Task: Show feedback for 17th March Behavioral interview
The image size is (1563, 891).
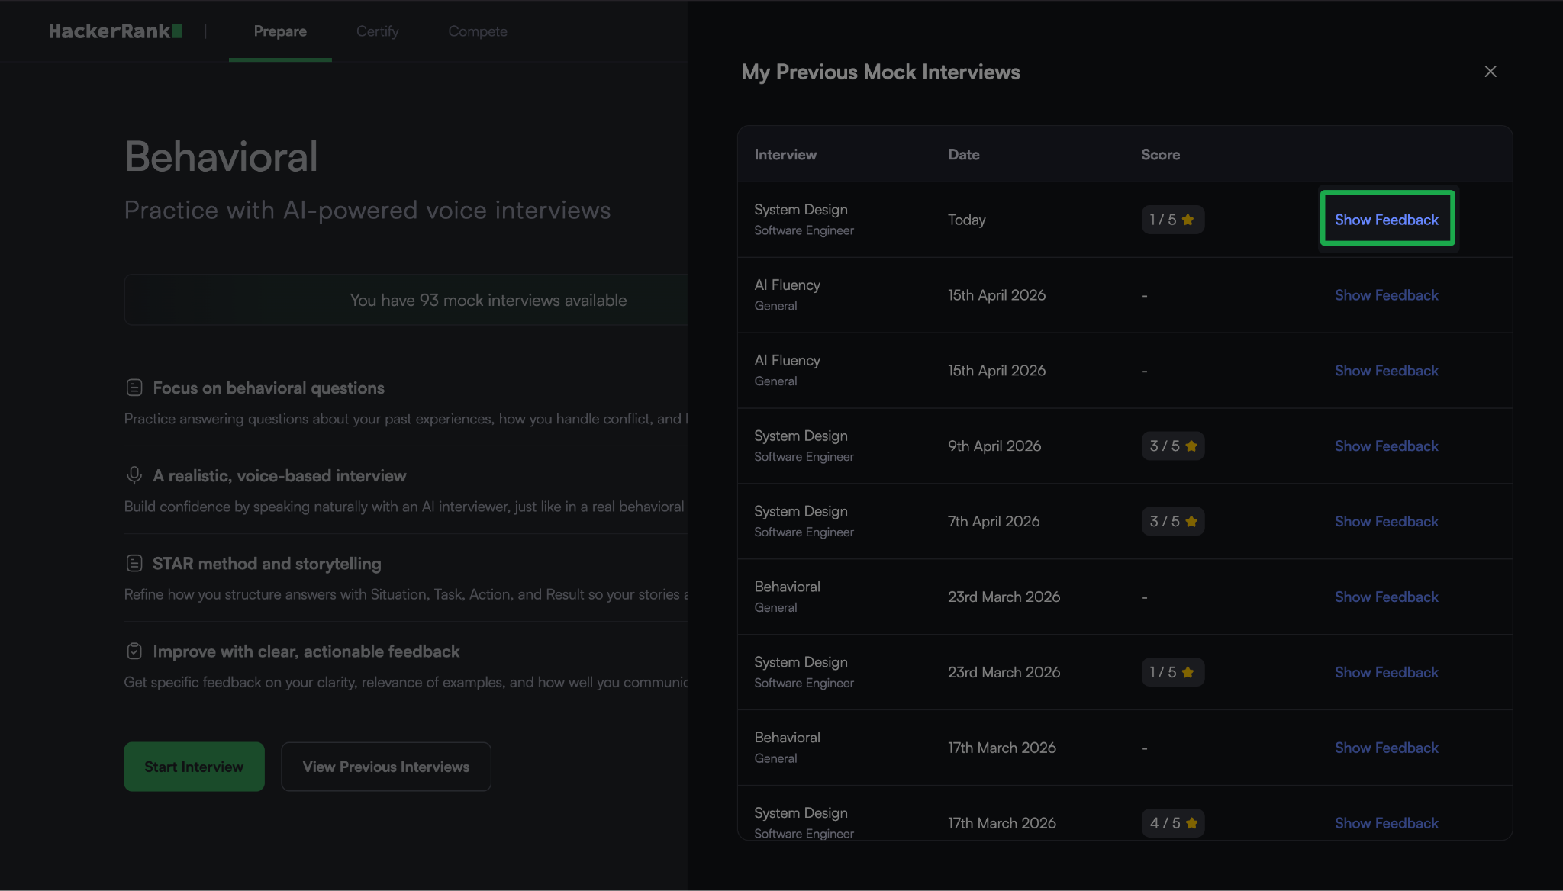Action: point(1386,748)
